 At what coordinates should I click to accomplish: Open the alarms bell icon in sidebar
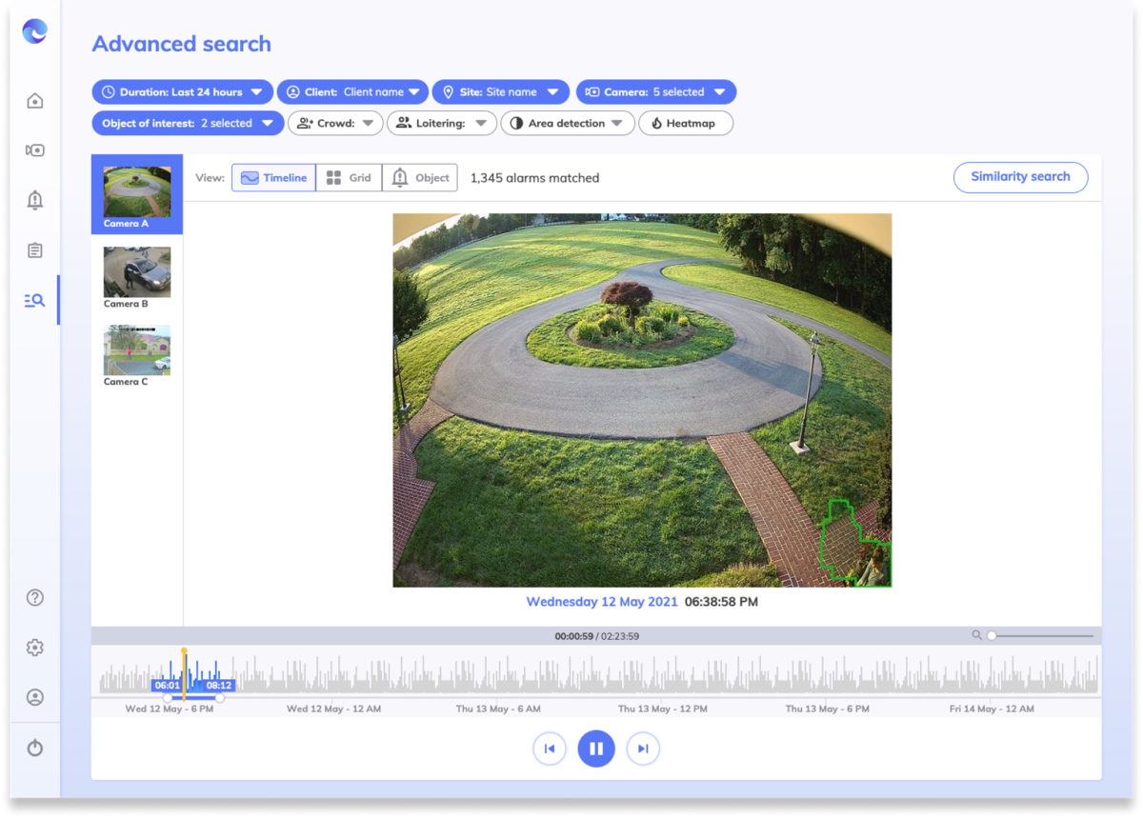click(x=35, y=200)
